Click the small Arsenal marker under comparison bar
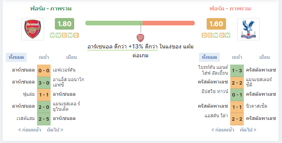This screenshot has width=282, height=143. (141, 38)
